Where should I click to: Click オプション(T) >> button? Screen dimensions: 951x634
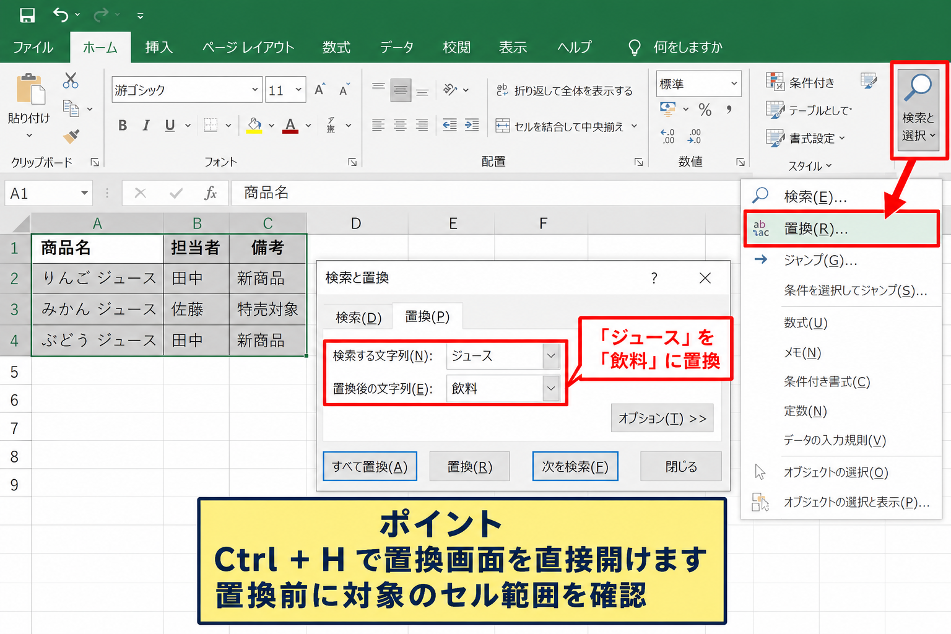[662, 418]
